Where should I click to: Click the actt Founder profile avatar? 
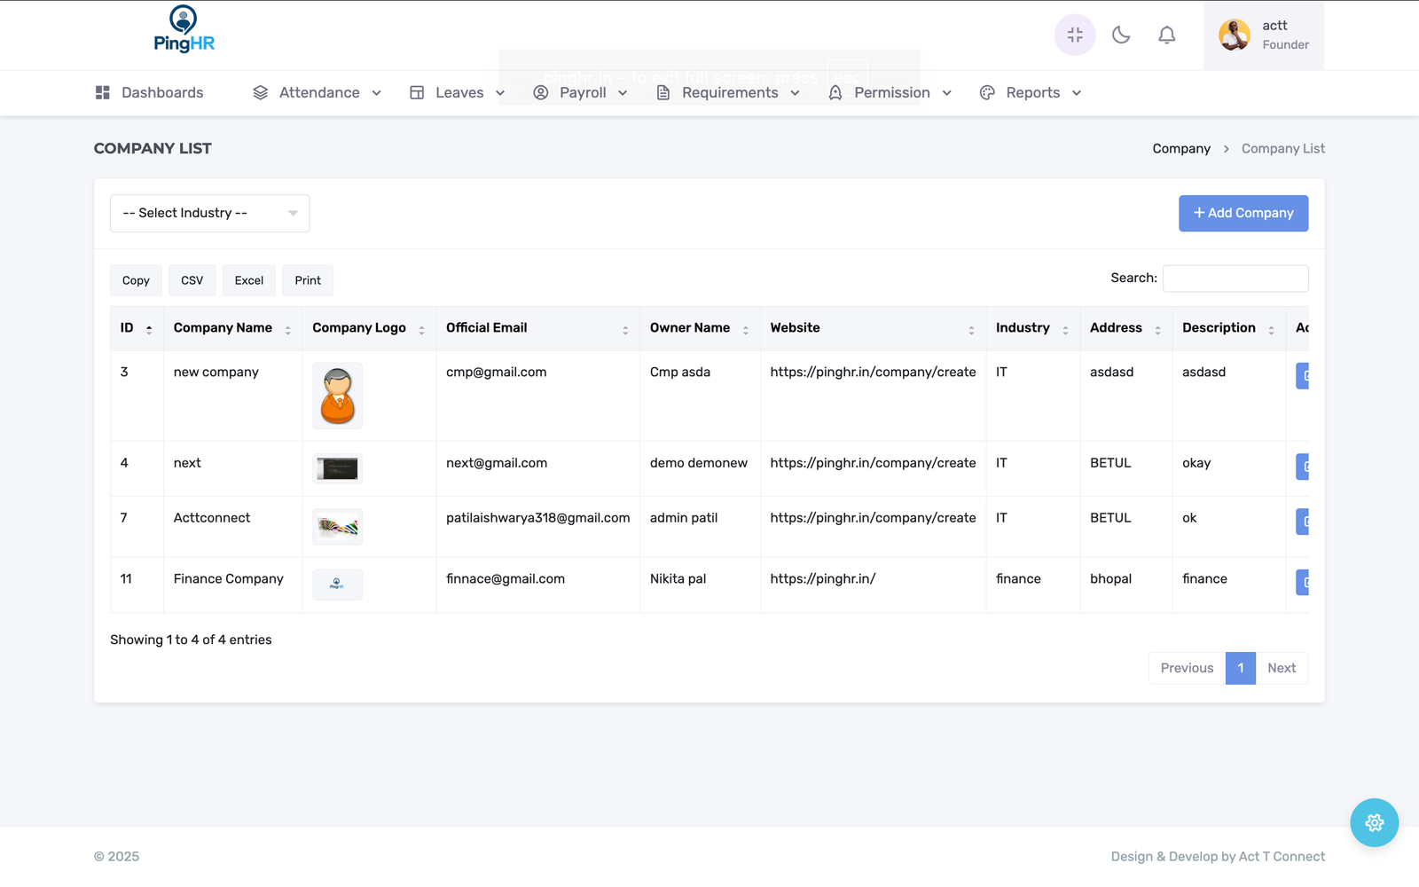point(1235,35)
